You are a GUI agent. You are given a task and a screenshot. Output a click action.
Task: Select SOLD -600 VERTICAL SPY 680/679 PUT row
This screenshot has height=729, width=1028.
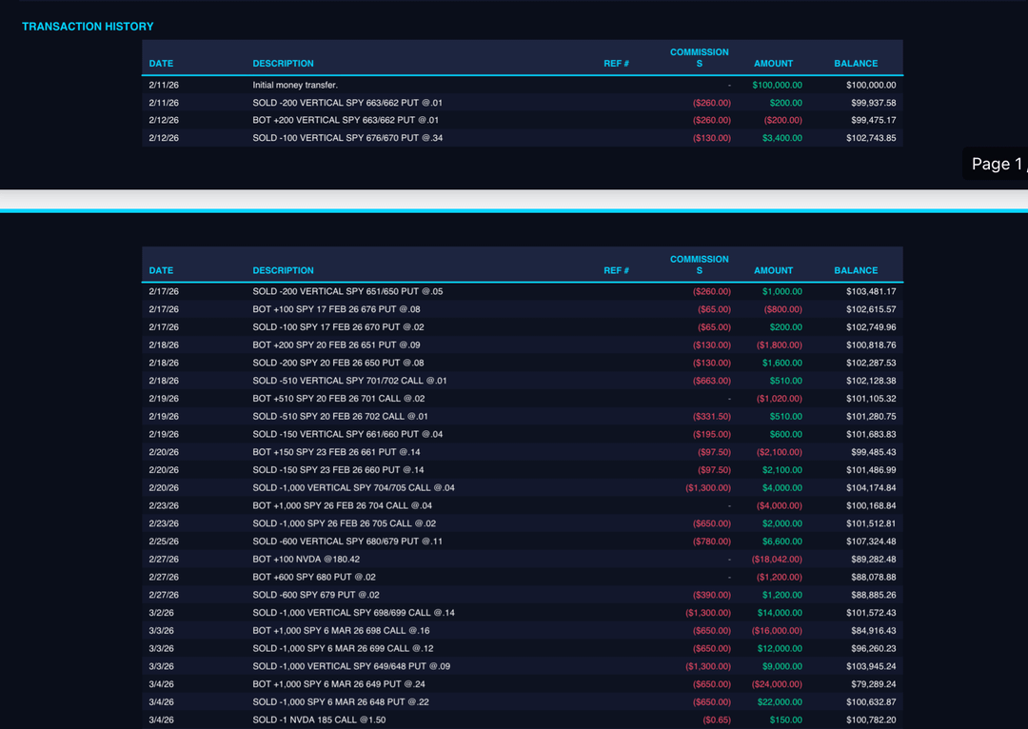click(347, 542)
